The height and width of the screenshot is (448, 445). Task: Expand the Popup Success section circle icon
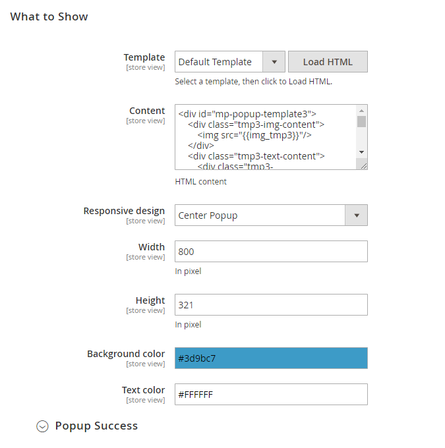coord(42,426)
